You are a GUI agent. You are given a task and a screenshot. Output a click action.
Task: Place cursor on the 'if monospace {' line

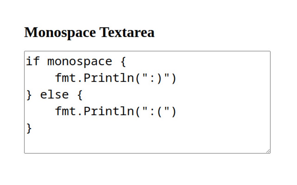73,61
